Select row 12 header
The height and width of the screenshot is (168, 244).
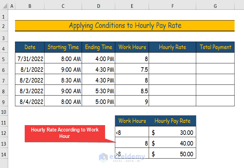point(4,132)
